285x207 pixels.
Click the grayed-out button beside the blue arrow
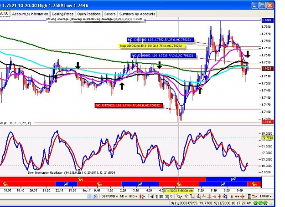(89, 196)
